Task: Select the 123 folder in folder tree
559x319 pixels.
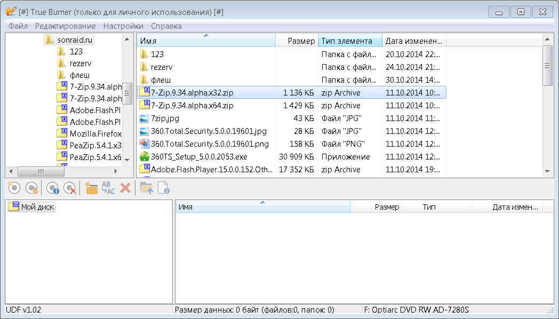Action: 76,51
